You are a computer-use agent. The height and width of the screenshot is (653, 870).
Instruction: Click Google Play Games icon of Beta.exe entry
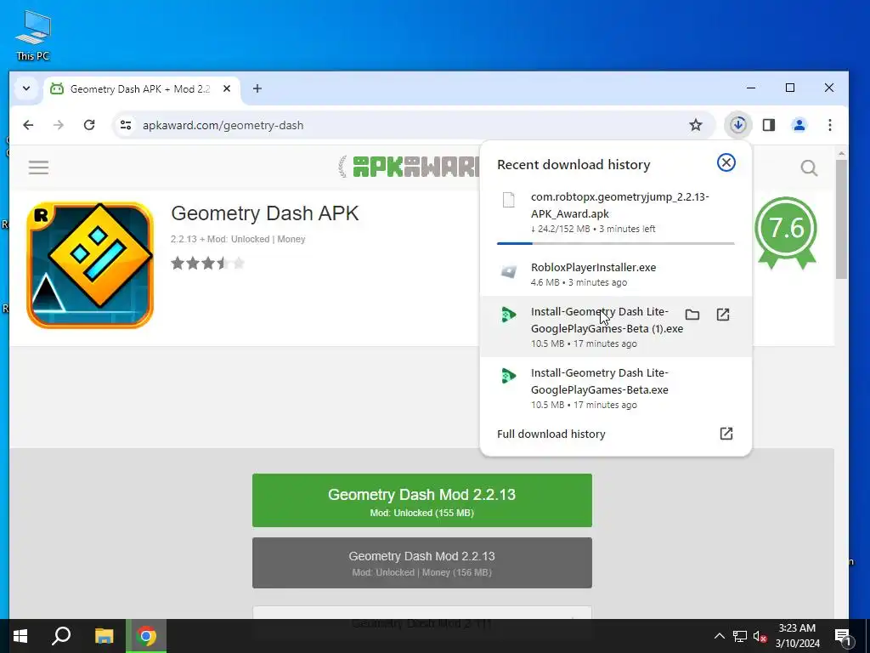tap(508, 376)
